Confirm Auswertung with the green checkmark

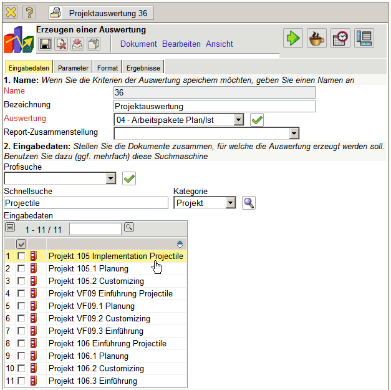[256, 120]
